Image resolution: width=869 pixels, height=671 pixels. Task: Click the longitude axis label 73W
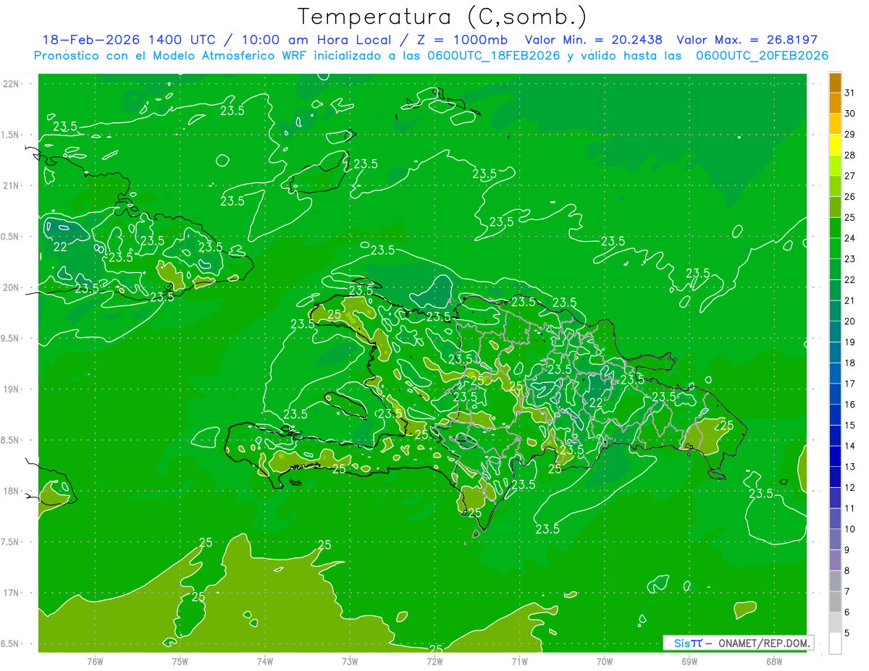(x=350, y=662)
